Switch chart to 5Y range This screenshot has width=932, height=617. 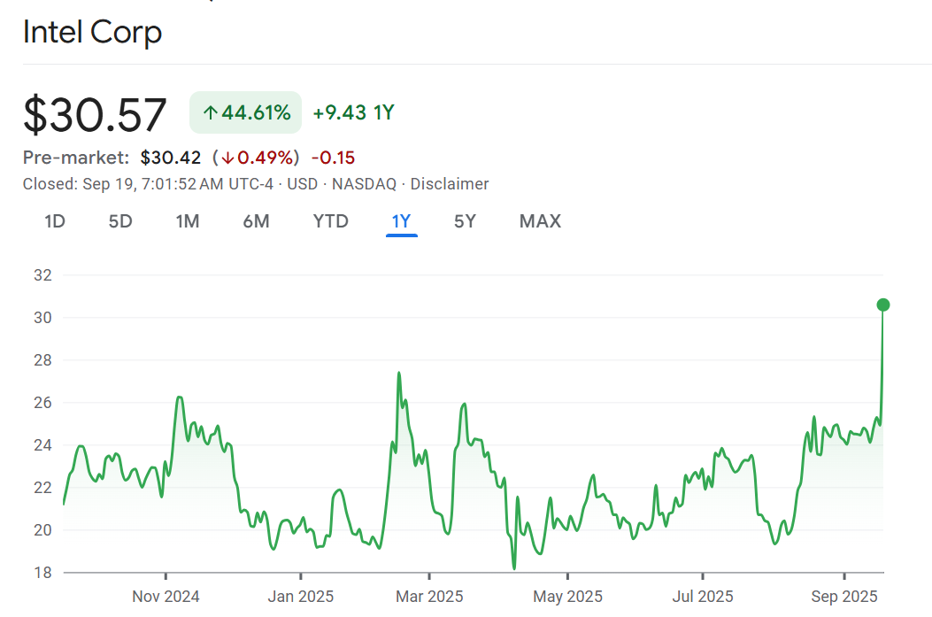click(x=465, y=221)
